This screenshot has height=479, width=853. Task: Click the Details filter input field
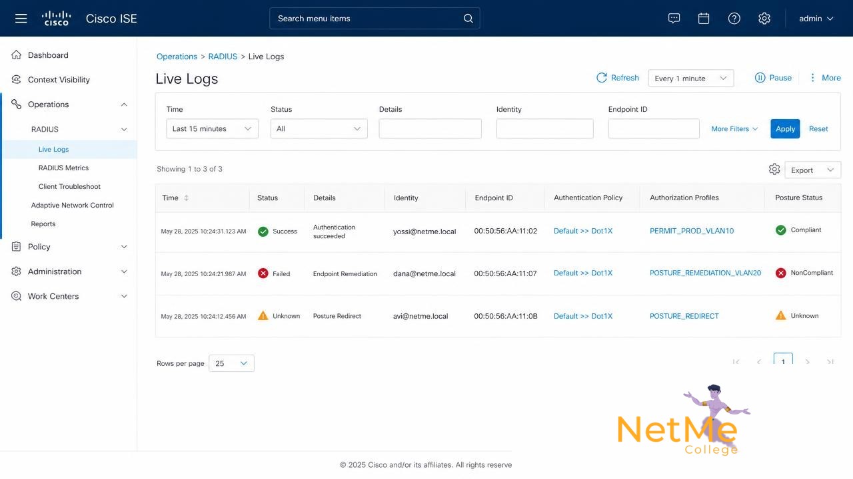(x=430, y=129)
